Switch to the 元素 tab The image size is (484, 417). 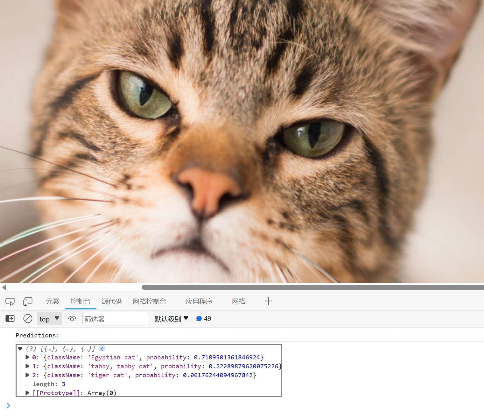(x=53, y=301)
